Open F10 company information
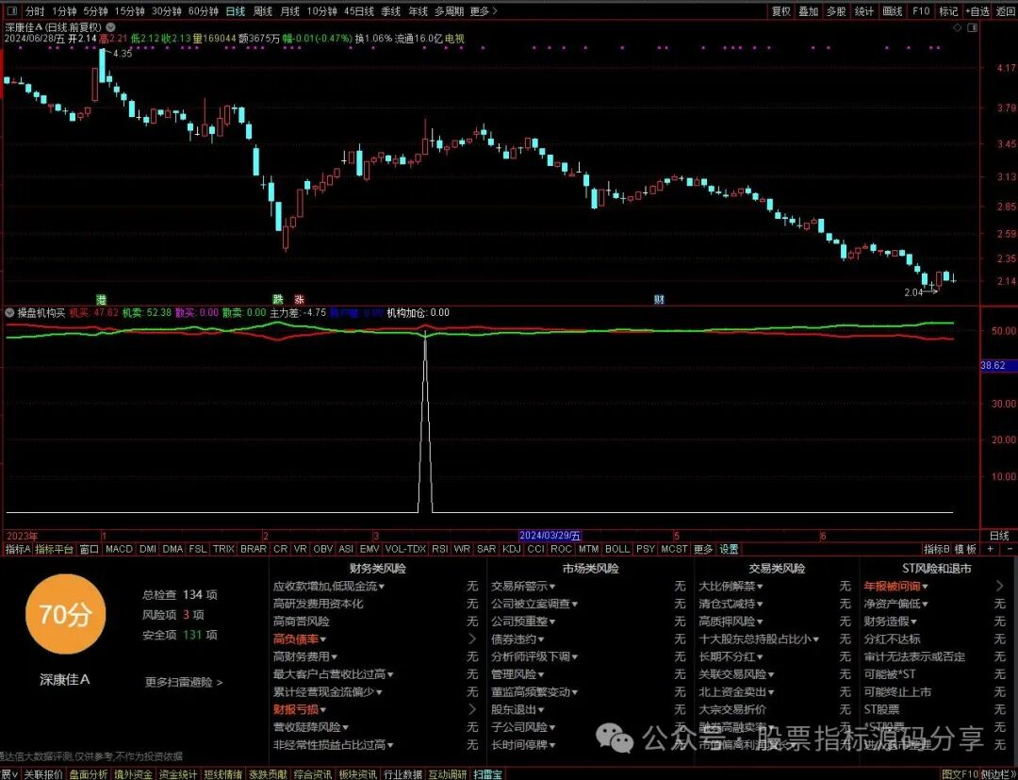 (x=921, y=11)
